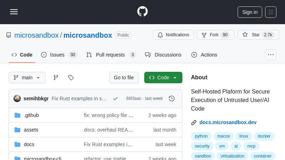
Task: Open the docs.microsandbox.dev link
Action: click(x=228, y=122)
